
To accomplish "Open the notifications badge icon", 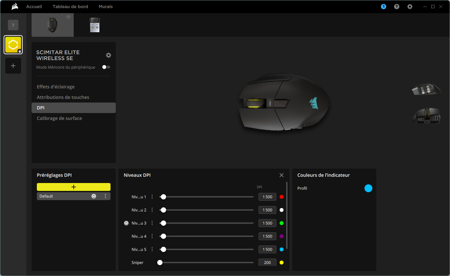I will pos(384,7).
